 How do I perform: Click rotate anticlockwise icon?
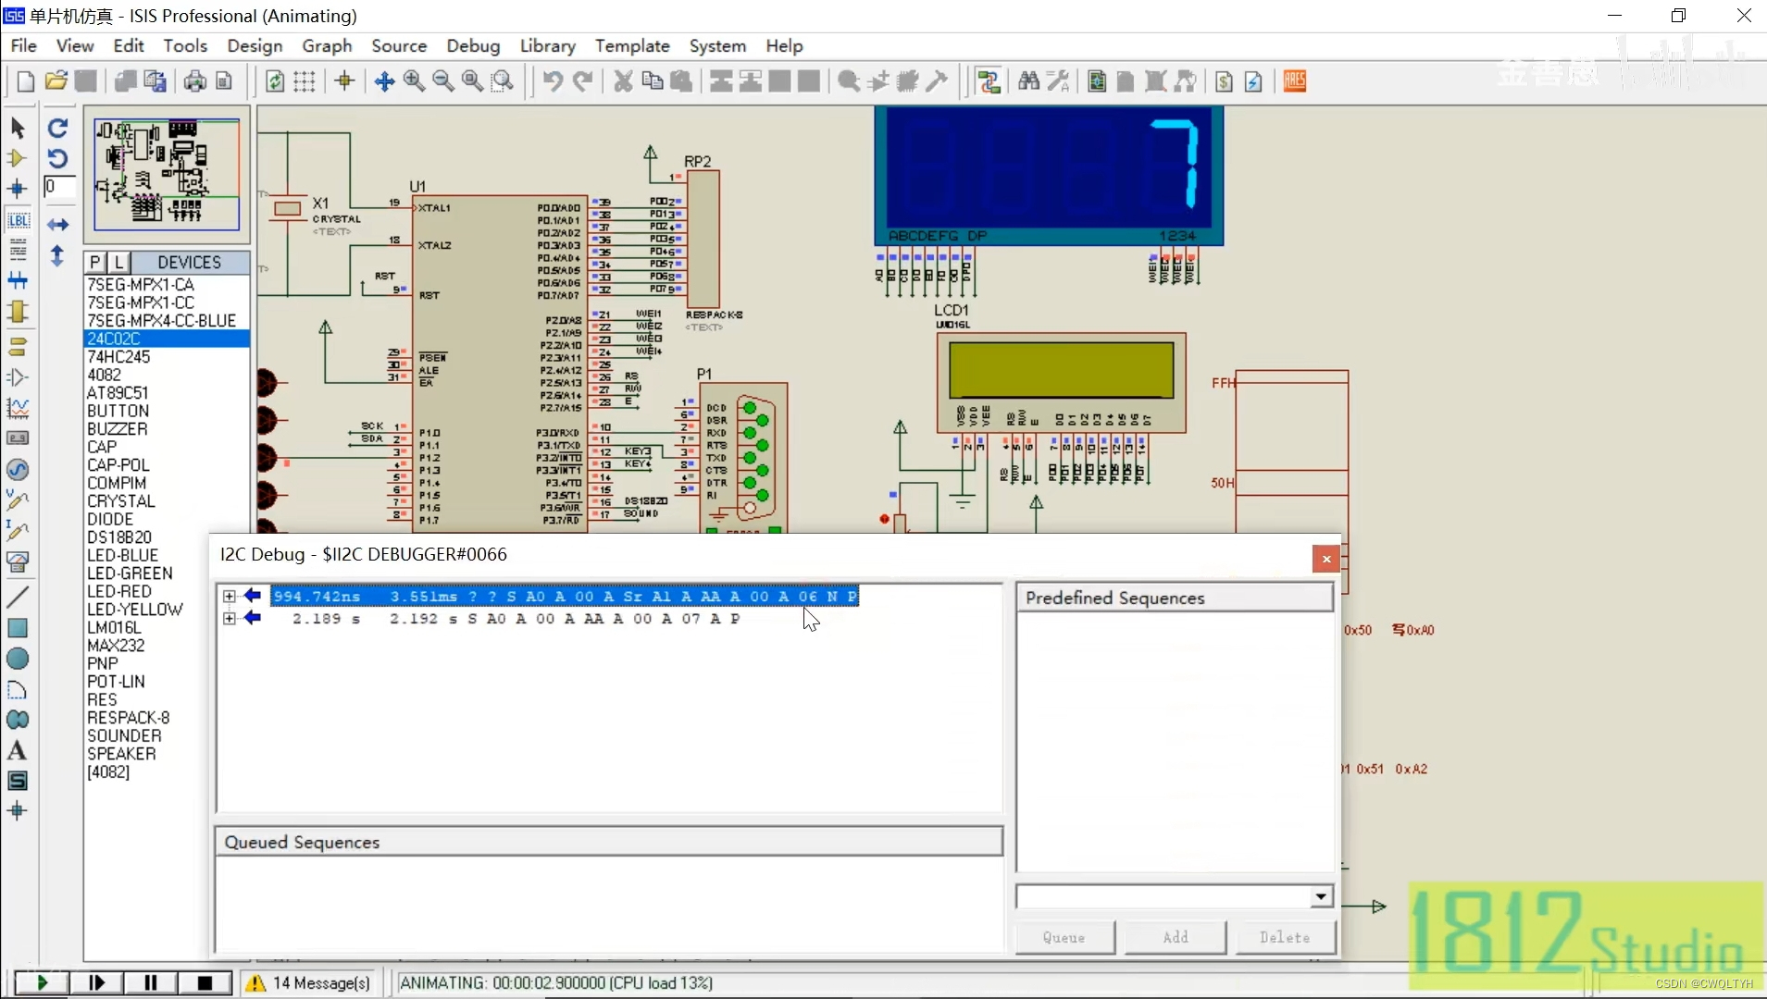[x=57, y=158]
